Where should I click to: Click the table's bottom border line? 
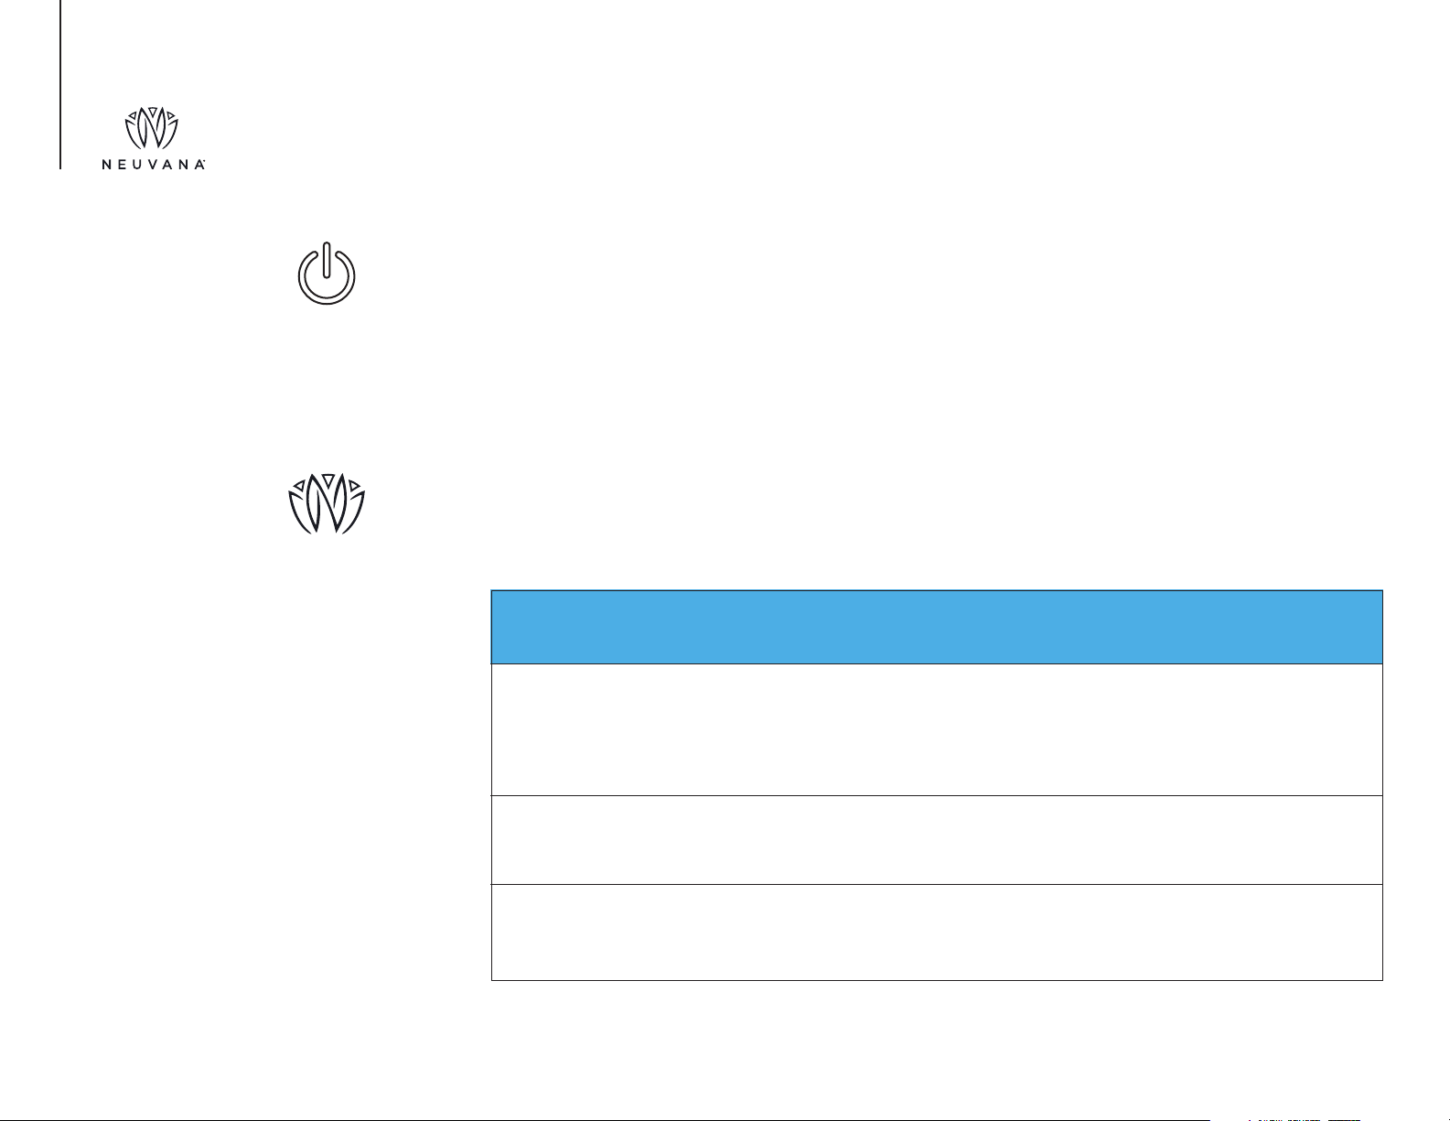click(x=937, y=980)
